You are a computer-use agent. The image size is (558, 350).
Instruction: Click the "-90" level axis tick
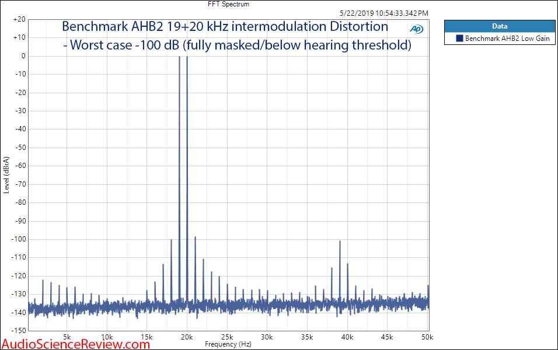(x=20, y=221)
